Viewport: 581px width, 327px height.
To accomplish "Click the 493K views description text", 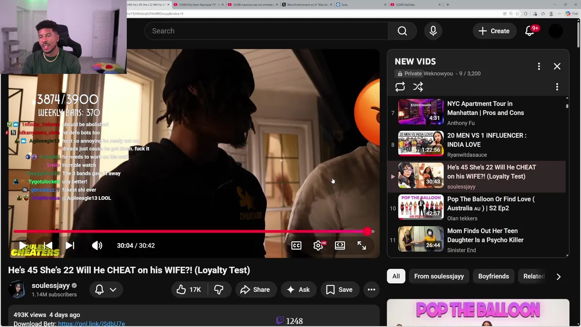I will tap(30, 315).
